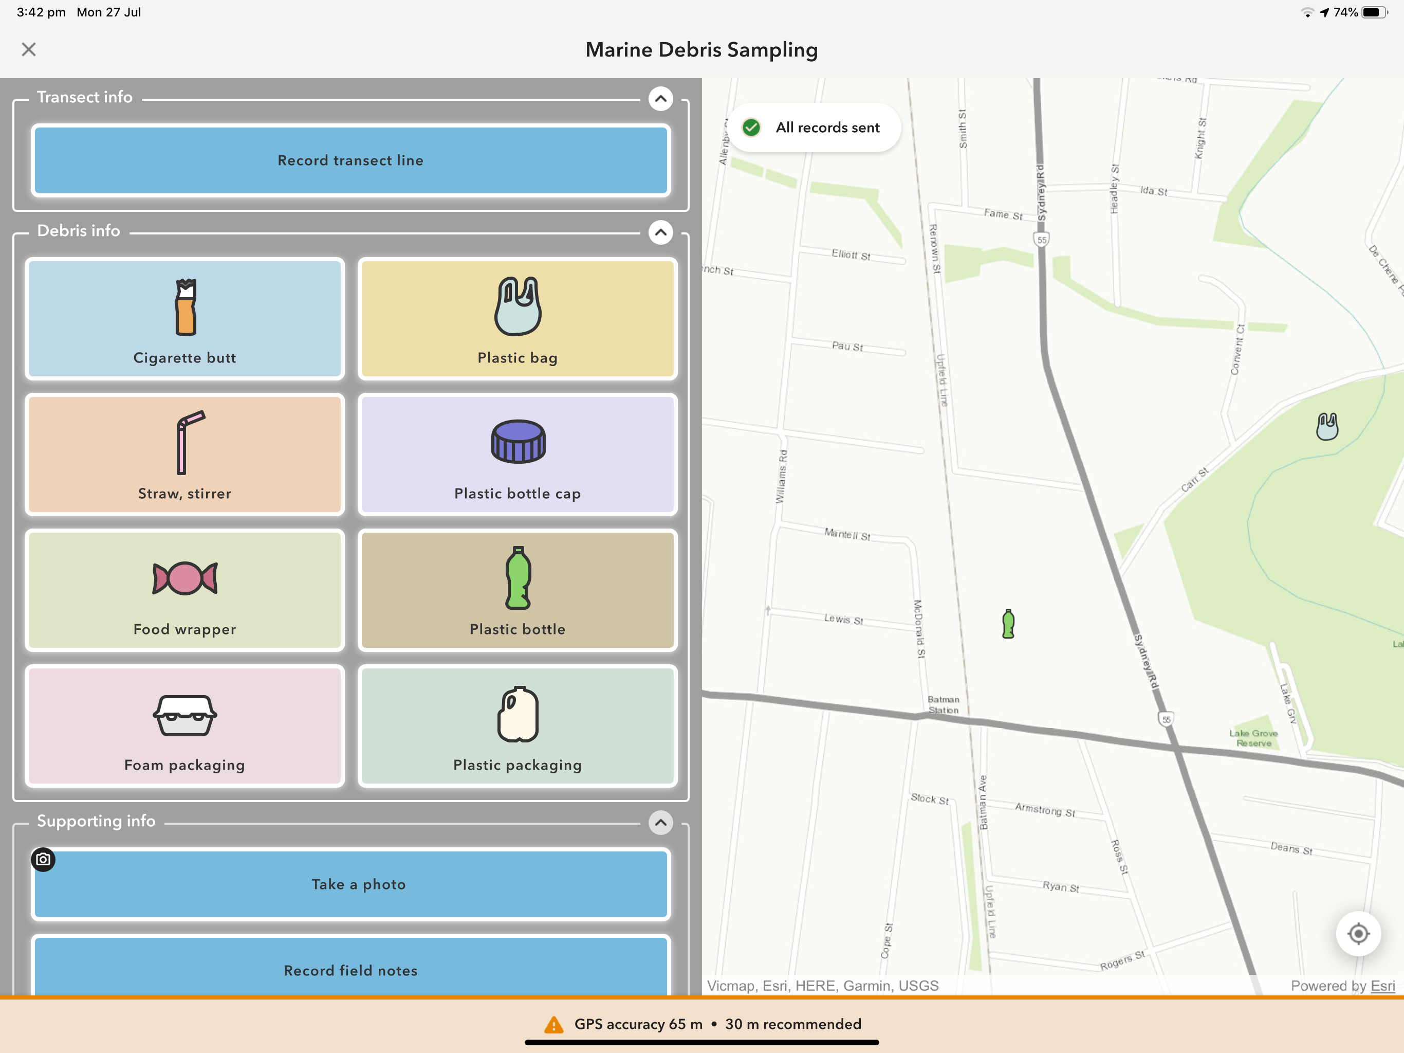Image resolution: width=1404 pixels, height=1053 pixels.
Task: Select the Cigarette butt tile
Action: coord(184,319)
